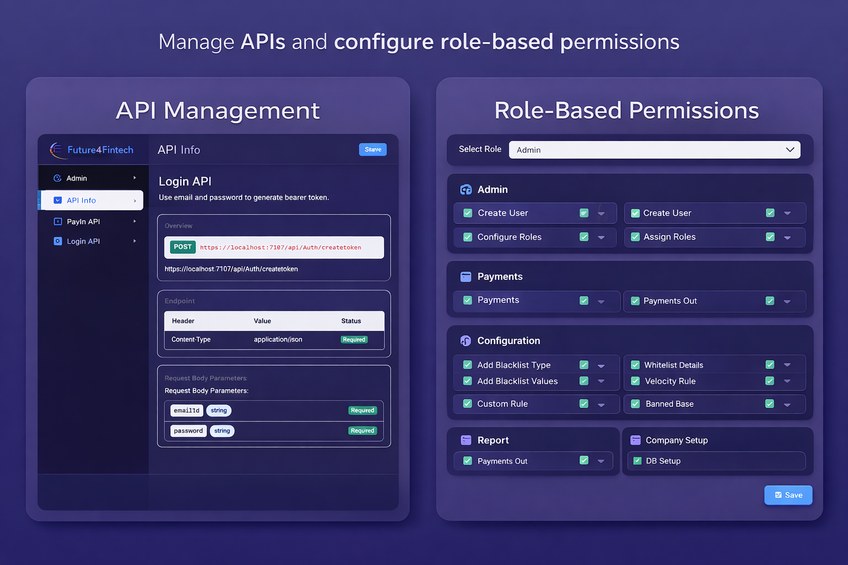Screen dimensions: 848x565
Task: Click the PayIn API sidebar icon
Action: pyautogui.click(x=57, y=221)
